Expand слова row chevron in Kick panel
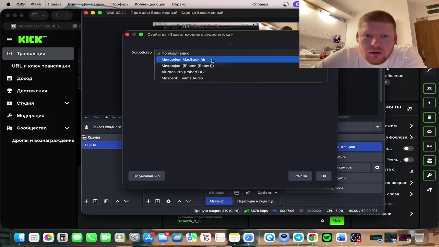 tap(411, 194)
